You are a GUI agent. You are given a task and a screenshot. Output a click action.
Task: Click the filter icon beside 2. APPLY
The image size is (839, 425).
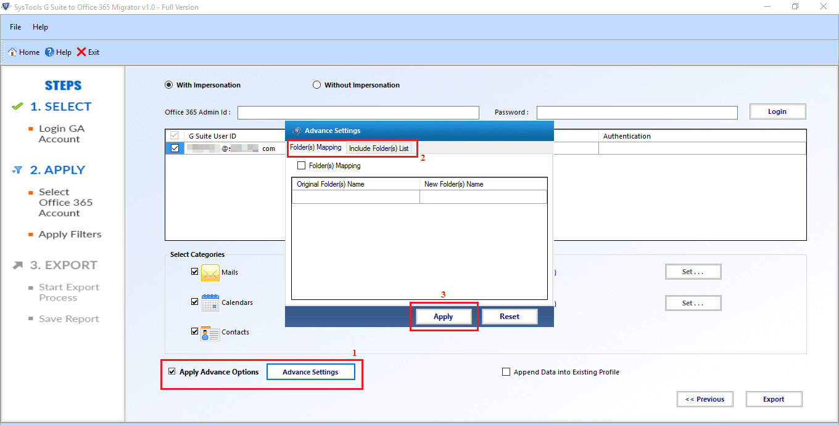tap(18, 170)
